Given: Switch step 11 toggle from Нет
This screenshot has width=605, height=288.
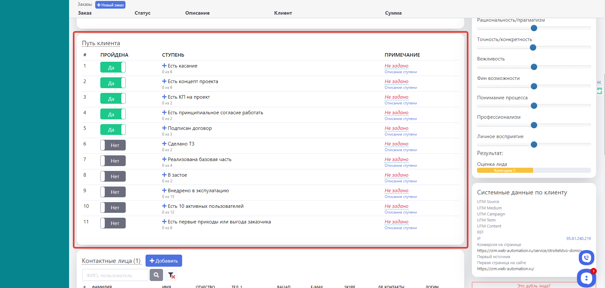Looking at the screenshot, I should tap(113, 223).
